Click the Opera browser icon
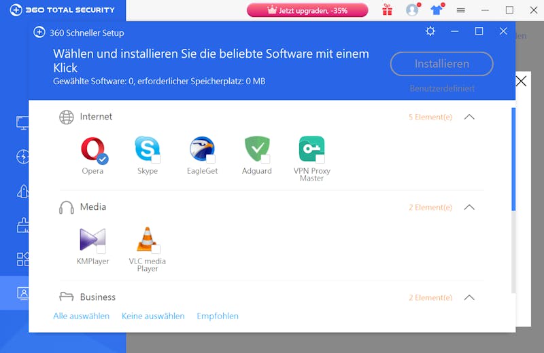544x353 pixels. (92, 149)
